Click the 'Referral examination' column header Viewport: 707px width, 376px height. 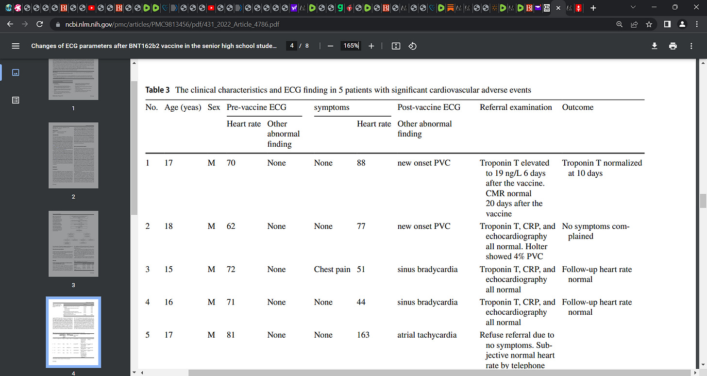click(x=516, y=107)
